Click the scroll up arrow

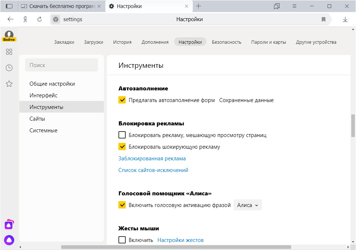point(353,29)
